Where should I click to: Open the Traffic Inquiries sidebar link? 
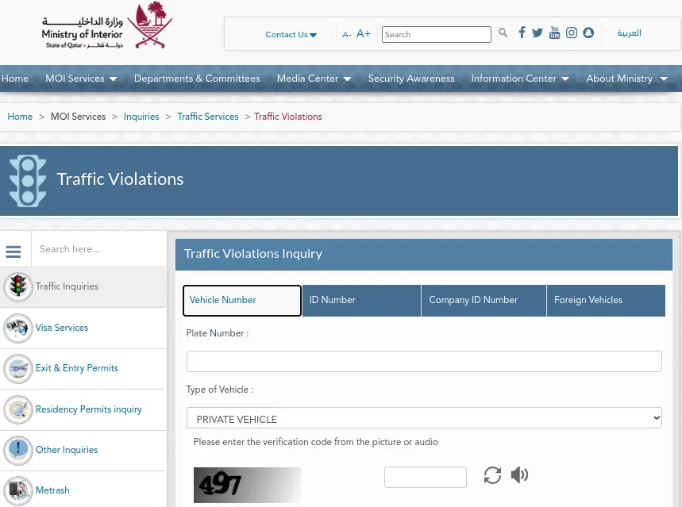coord(67,286)
